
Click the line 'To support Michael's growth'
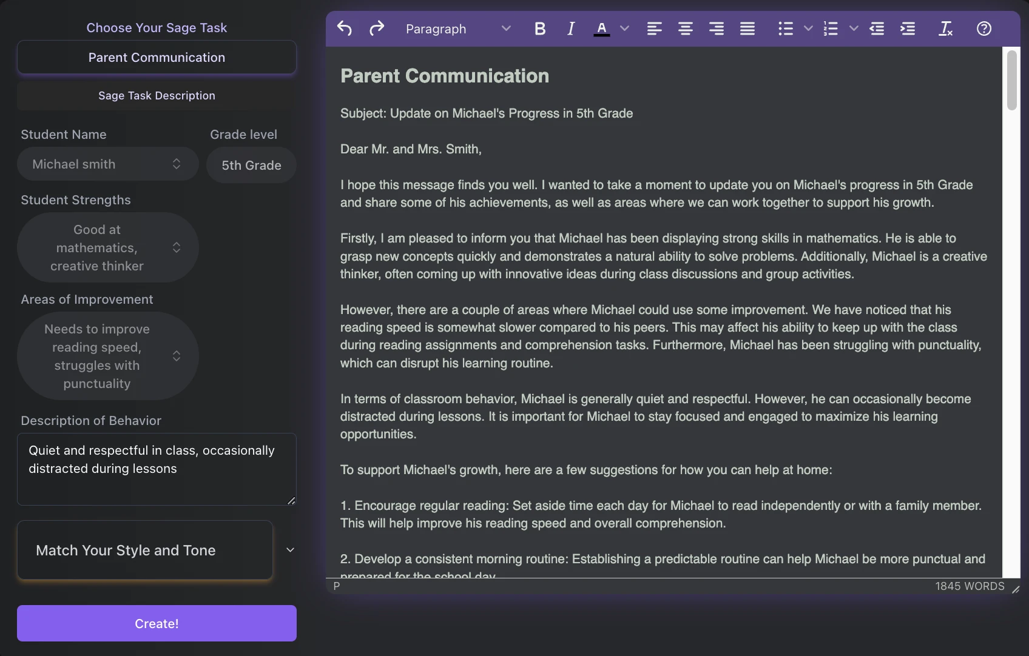586,470
